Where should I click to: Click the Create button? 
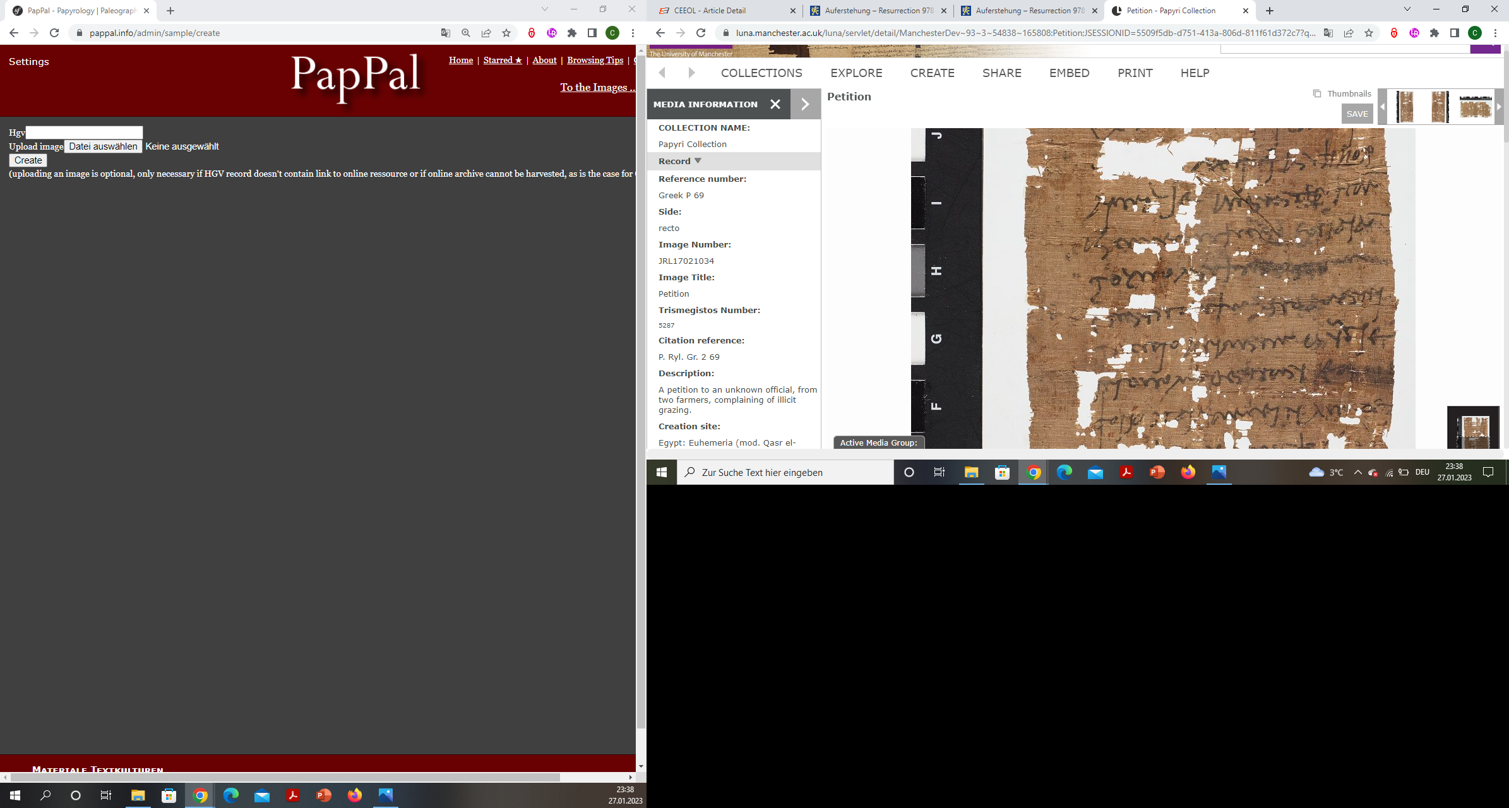pyautogui.click(x=28, y=160)
